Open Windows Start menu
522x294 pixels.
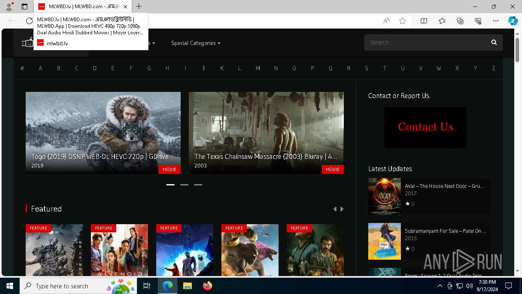point(10,286)
